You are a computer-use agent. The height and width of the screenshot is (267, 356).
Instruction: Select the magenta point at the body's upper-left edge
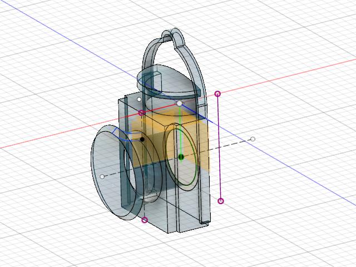click(x=141, y=112)
